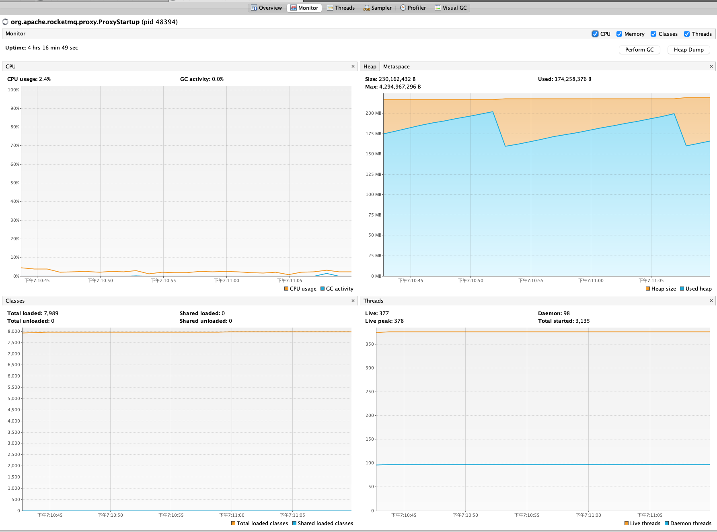Click the Classes panel title
The image size is (717, 532).
(15, 301)
